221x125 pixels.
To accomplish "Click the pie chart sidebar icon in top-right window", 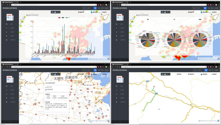I will point(117,36).
